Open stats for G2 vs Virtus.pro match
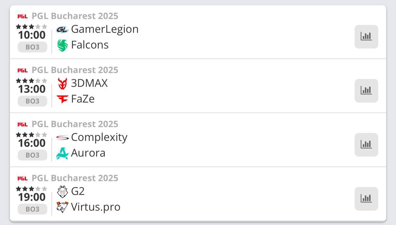 (366, 198)
